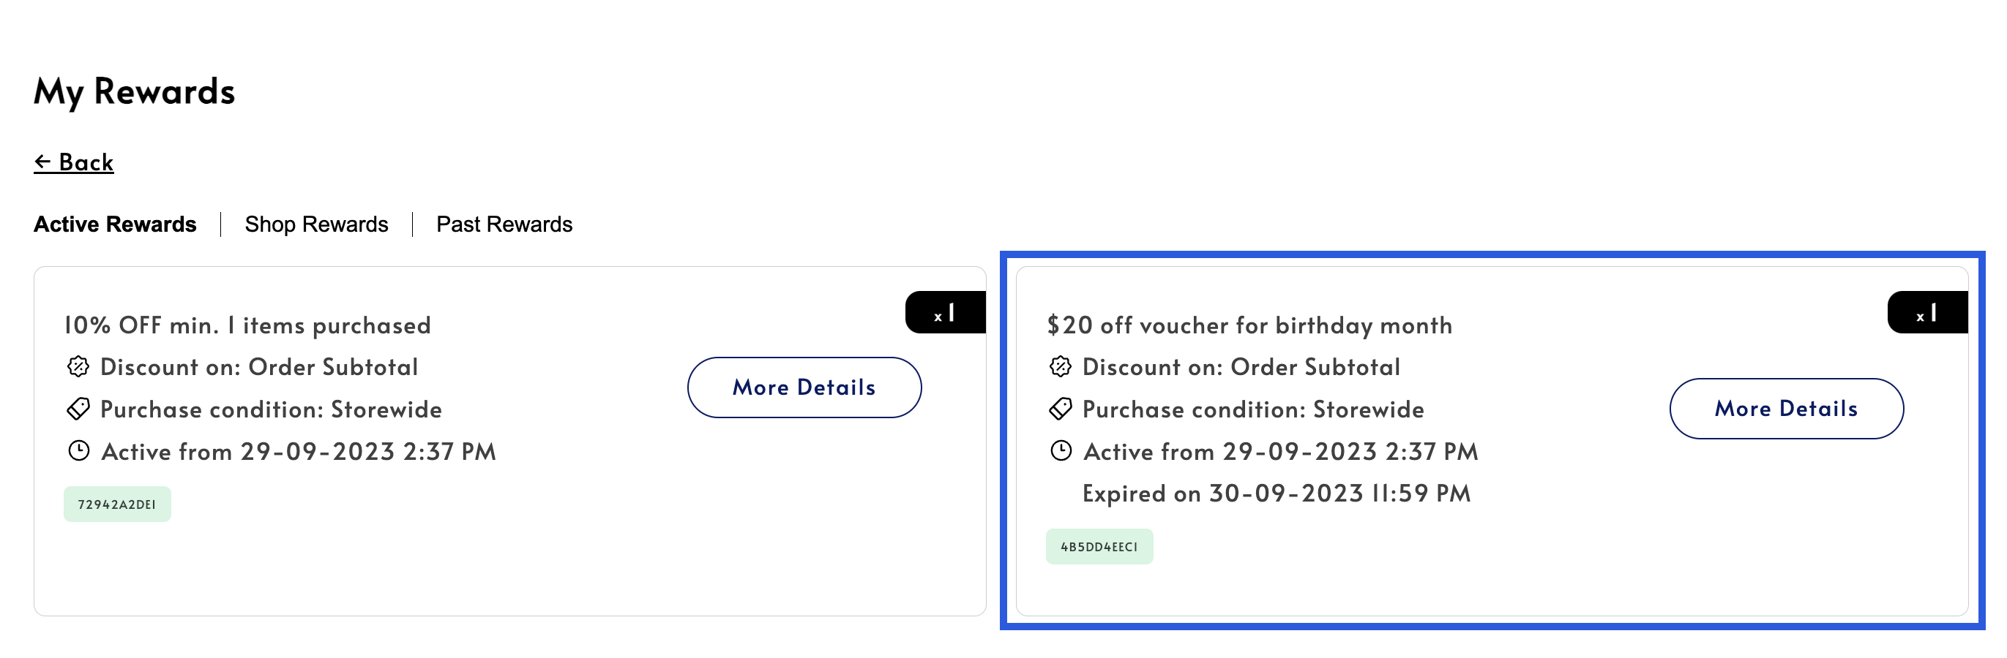Click the discount icon on birthday voucher card
Viewport: 2007px width, 658px height.
1061,366
